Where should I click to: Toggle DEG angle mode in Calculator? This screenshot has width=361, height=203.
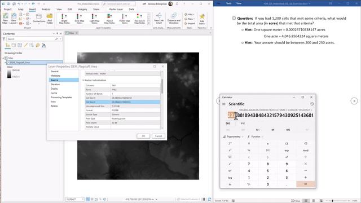tap(228, 123)
